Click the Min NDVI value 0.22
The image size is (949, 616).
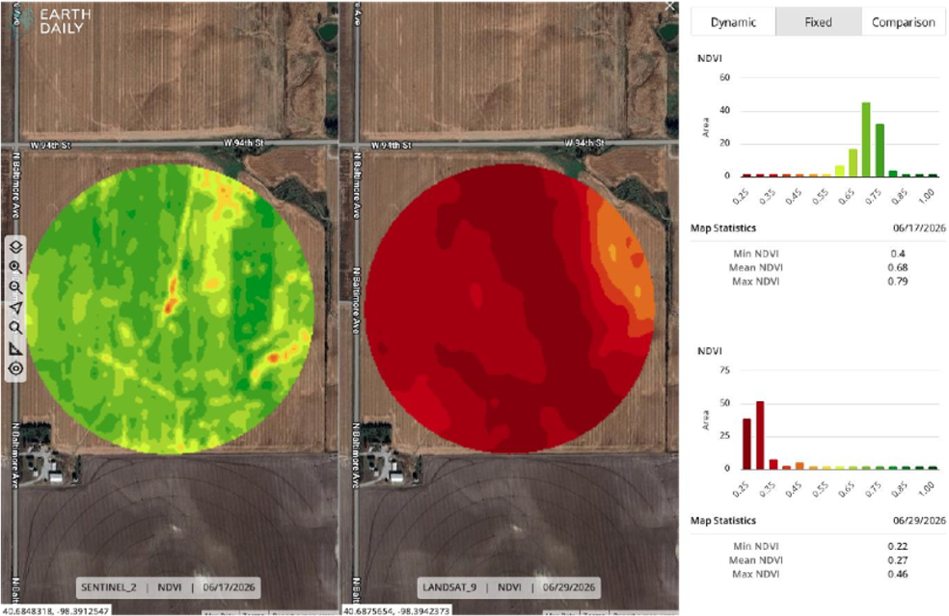pos(898,546)
